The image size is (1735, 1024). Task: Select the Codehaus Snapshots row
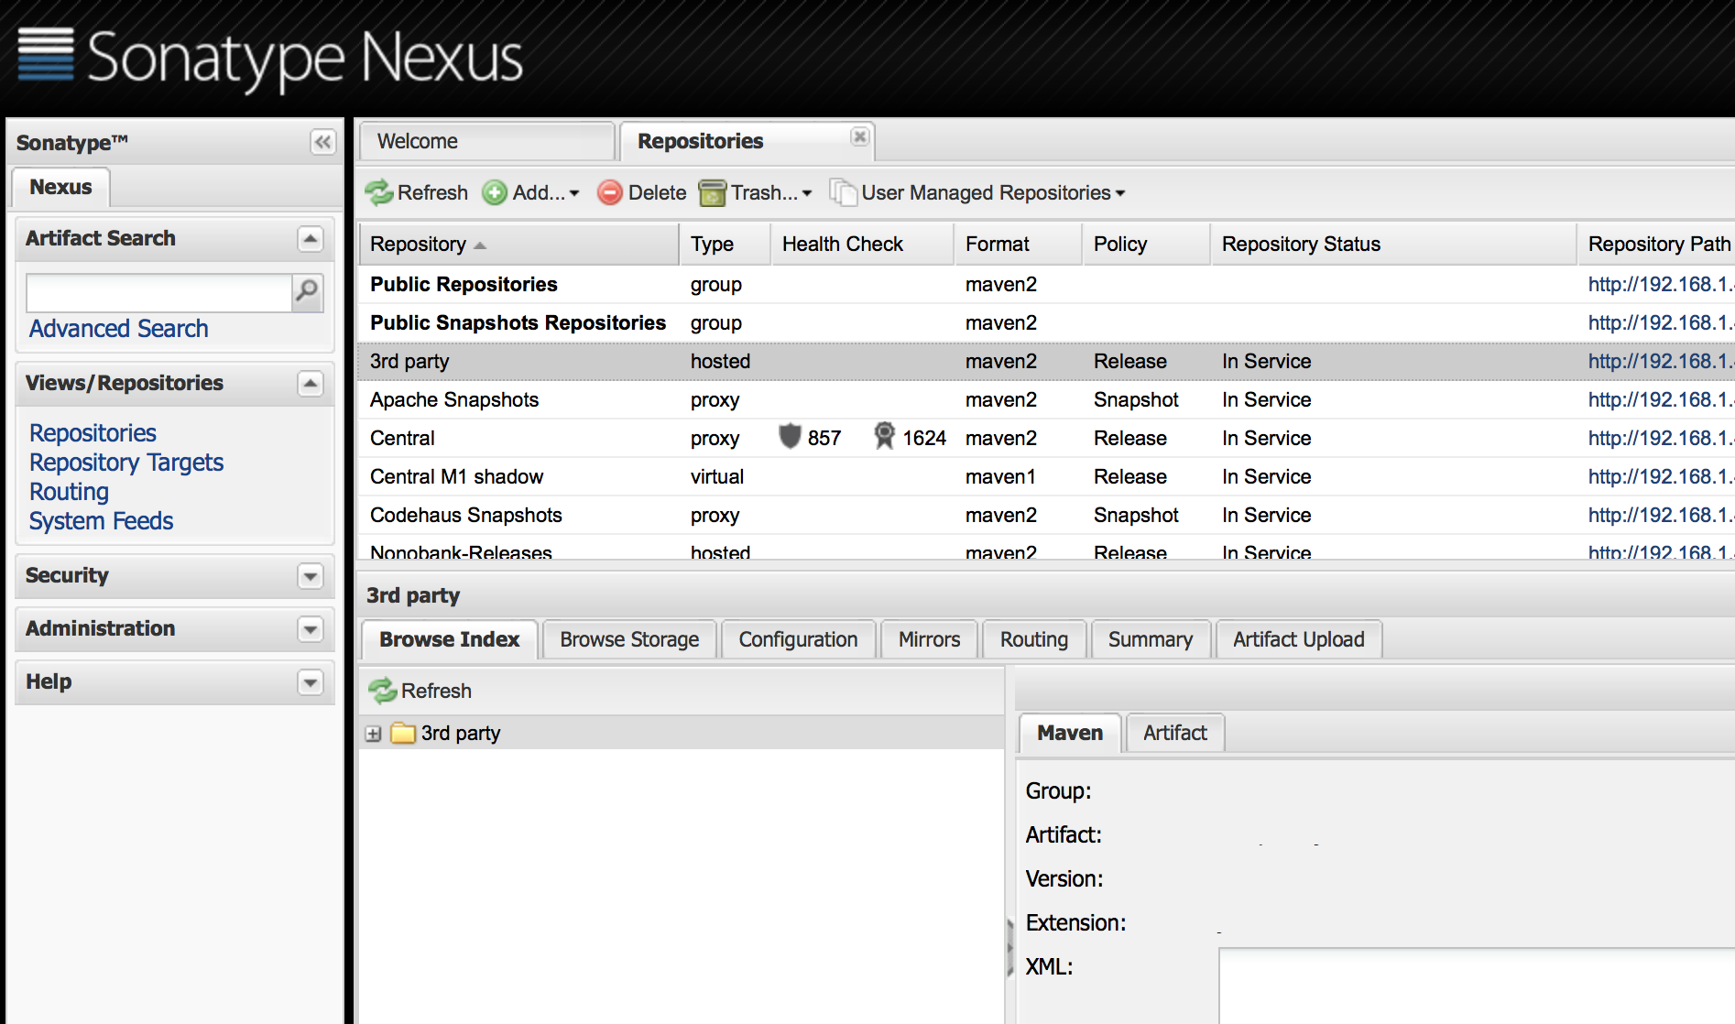1046,516
